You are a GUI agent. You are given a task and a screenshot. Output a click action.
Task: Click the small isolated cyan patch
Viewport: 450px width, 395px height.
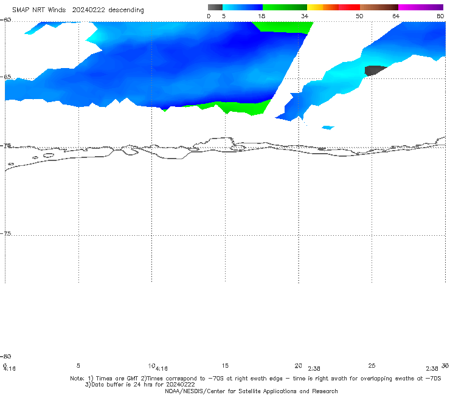click(x=328, y=128)
